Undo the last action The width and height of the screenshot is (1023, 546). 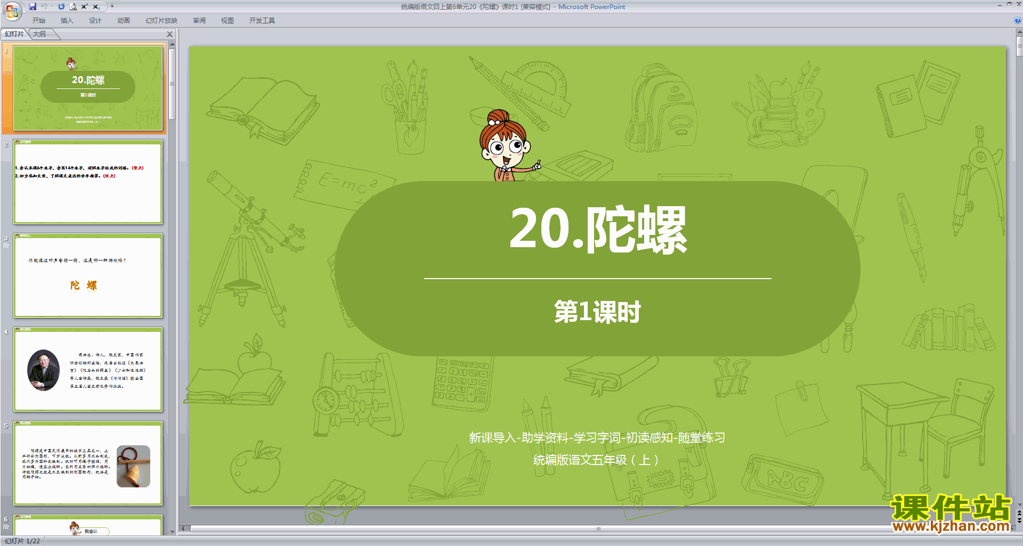click(x=44, y=6)
